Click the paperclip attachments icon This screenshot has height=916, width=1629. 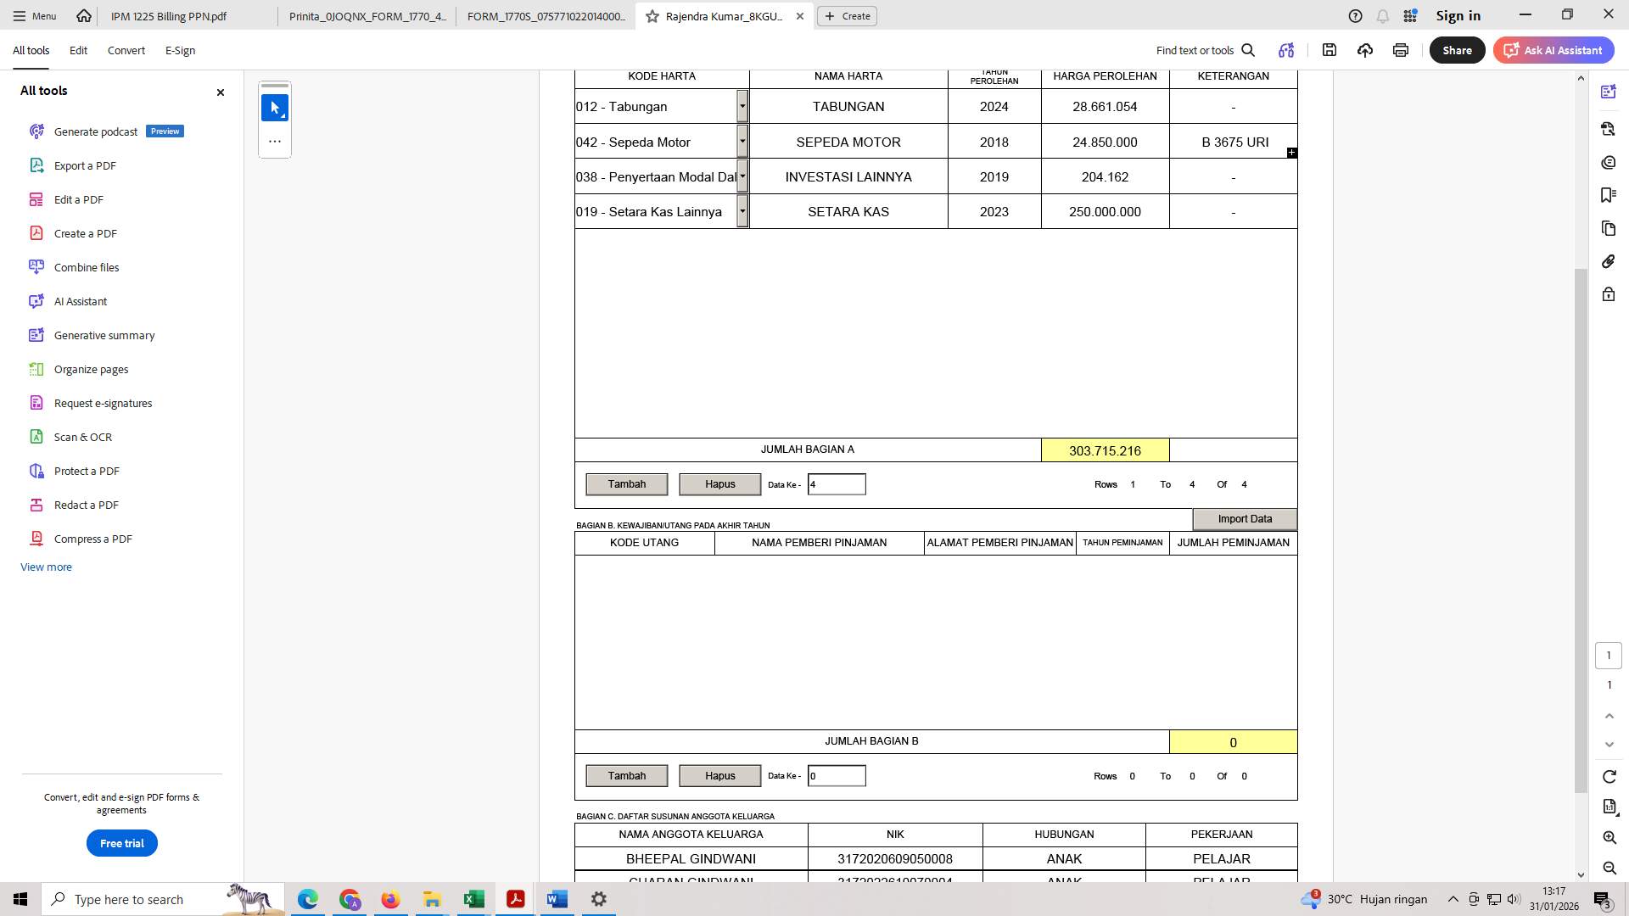(x=1608, y=261)
